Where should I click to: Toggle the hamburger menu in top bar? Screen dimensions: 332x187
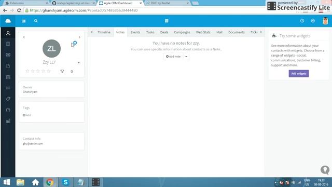click(23, 21)
